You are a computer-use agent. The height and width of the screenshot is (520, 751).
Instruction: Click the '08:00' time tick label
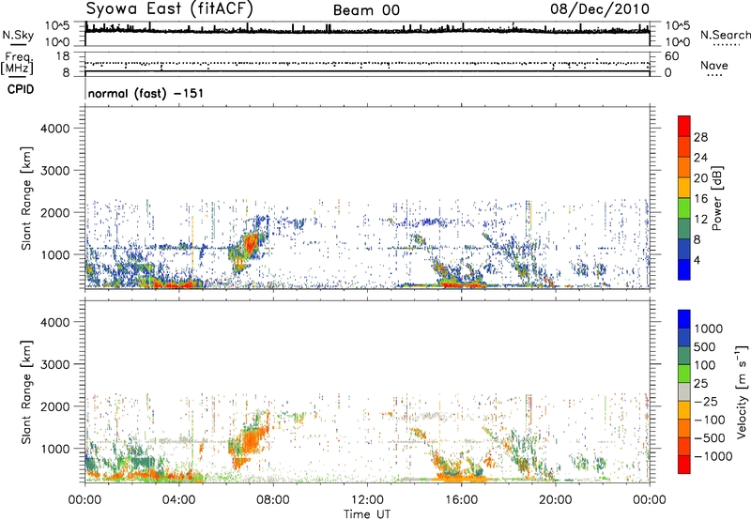coord(273,500)
